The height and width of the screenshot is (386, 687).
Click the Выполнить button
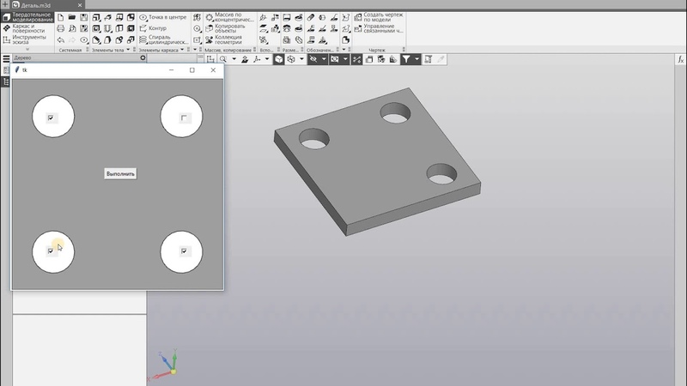(x=120, y=174)
